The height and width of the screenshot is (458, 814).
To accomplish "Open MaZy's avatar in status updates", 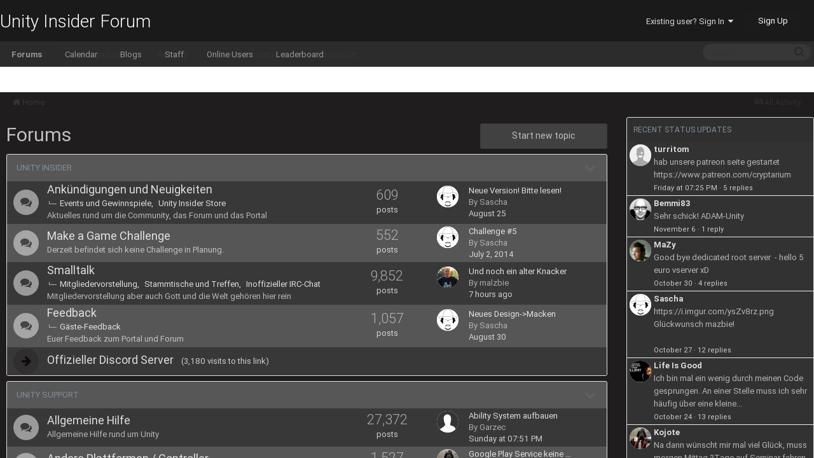I will [x=640, y=251].
